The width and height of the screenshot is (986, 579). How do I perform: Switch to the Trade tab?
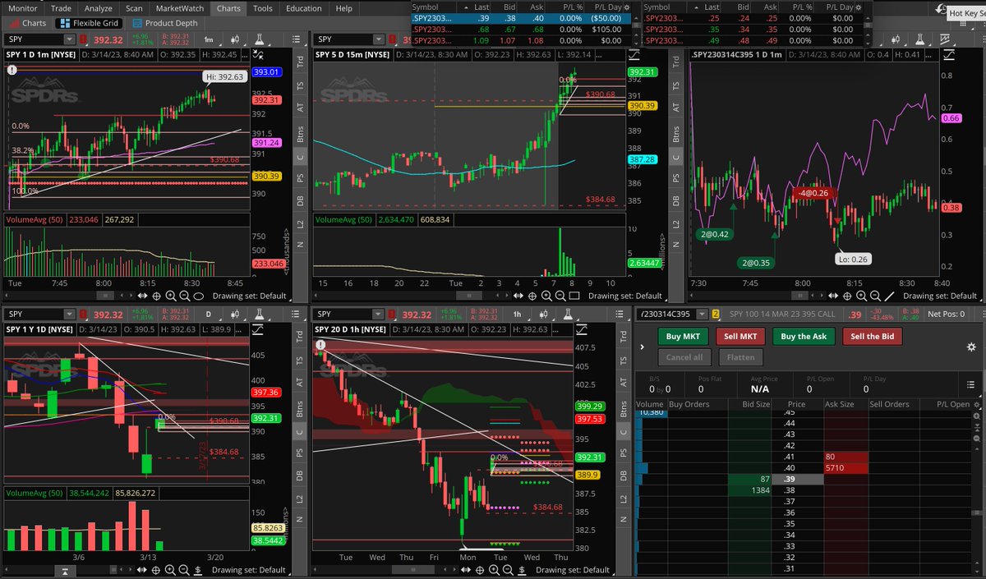[x=60, y=8]
